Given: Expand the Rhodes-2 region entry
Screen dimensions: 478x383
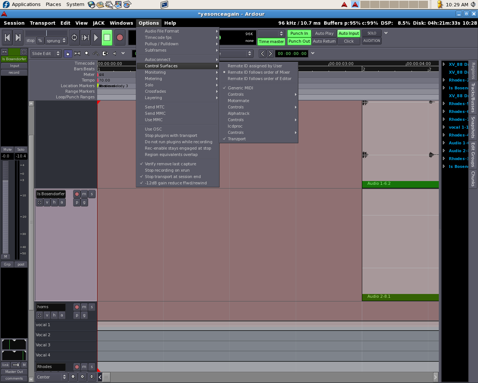Looking at the screenshot, I should (x=444, y=80).
